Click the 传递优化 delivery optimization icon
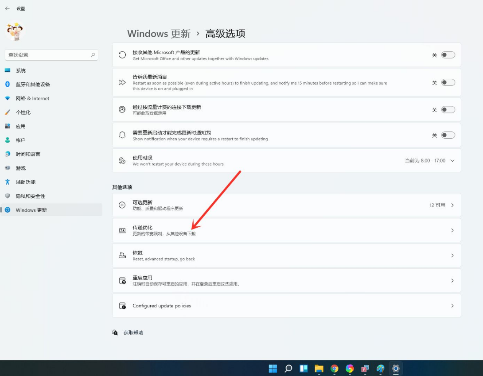 (x=122, y=230)
